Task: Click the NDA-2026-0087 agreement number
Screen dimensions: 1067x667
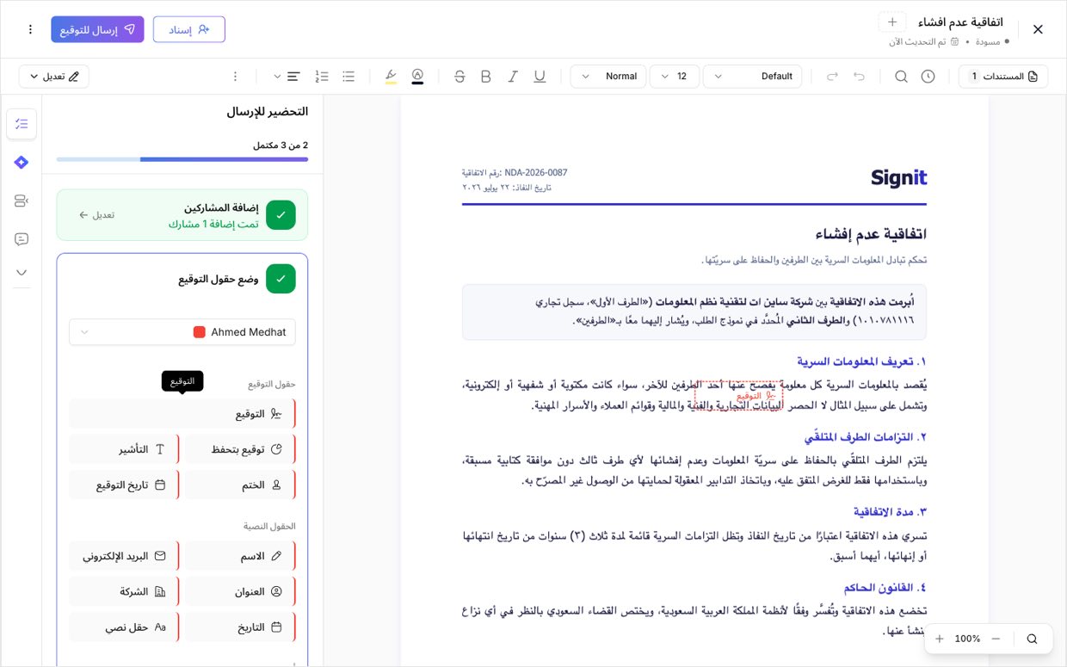Action: coord(536,172)
